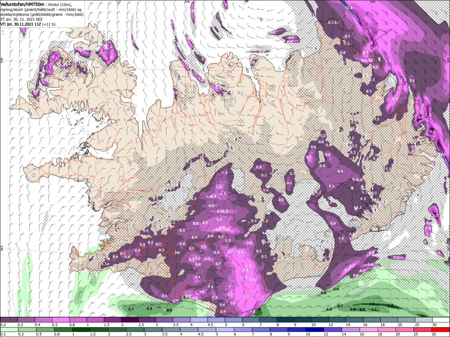Pick snow legend swatch between 6 and 7
The height and width of the screenshot is (337, 450).
click(x=251, y=320)
